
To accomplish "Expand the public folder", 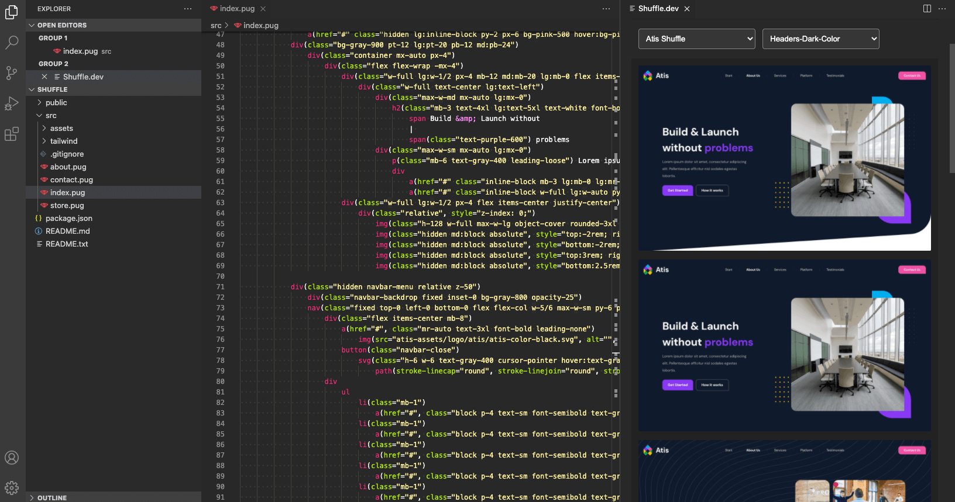I will coord(56,103).
